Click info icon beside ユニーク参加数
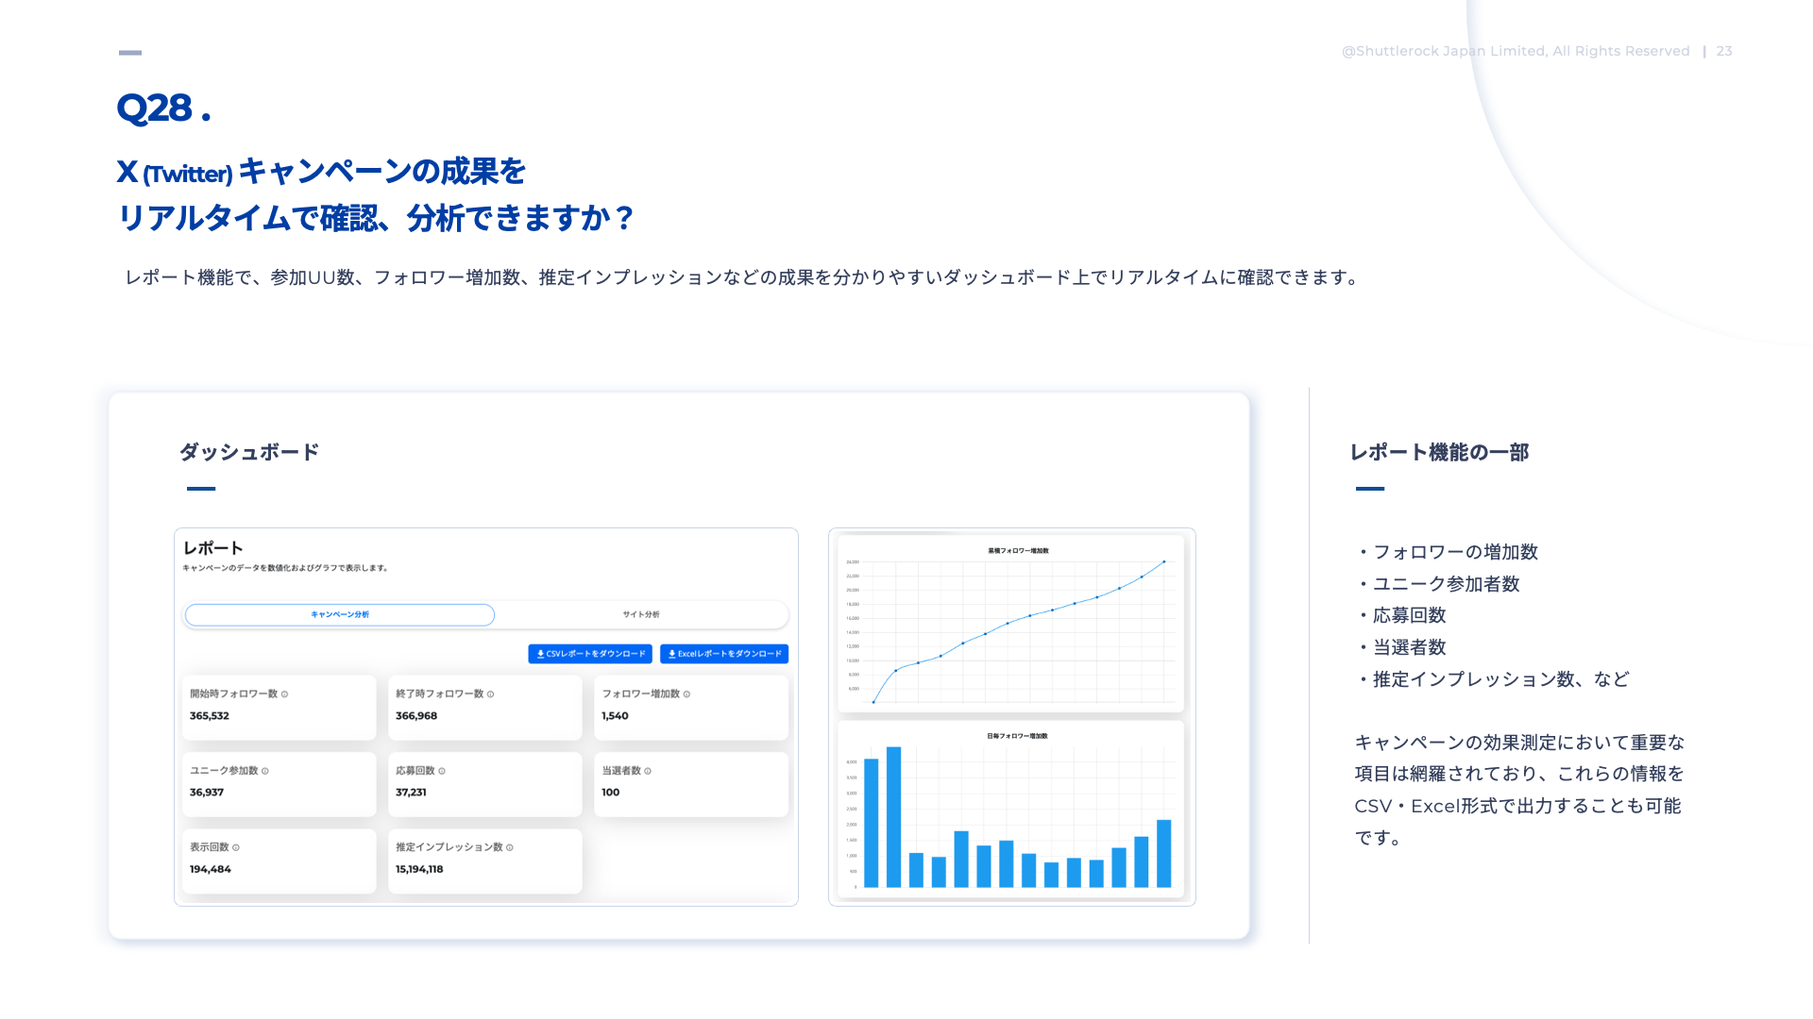 coord(265,772)
